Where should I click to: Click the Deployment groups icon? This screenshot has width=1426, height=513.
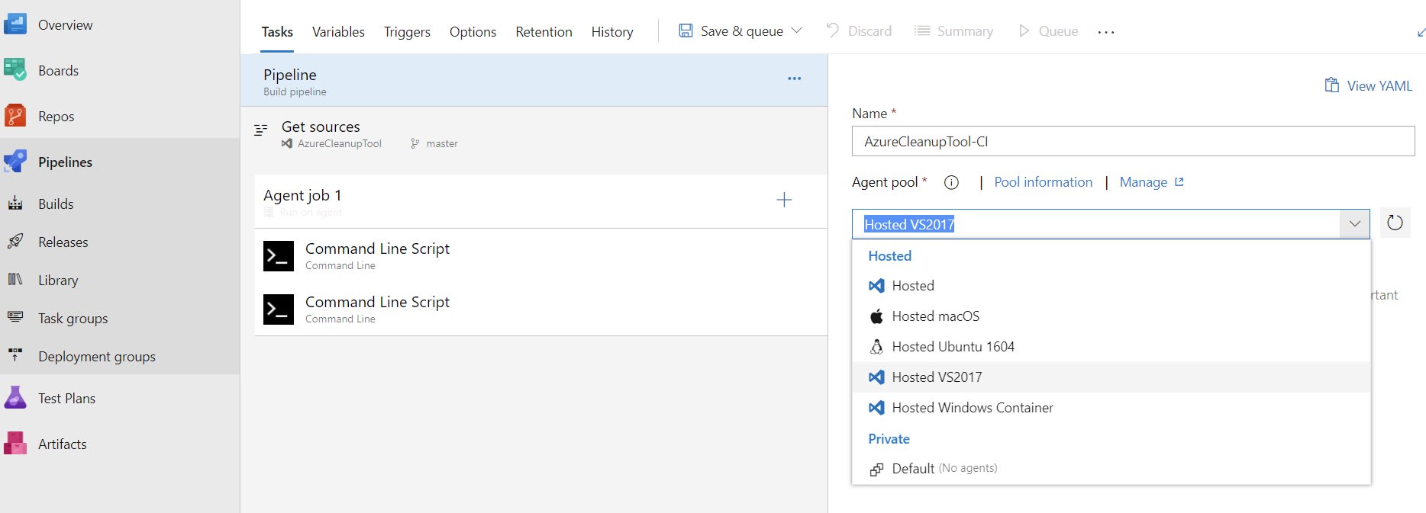(x=15, y=355)
